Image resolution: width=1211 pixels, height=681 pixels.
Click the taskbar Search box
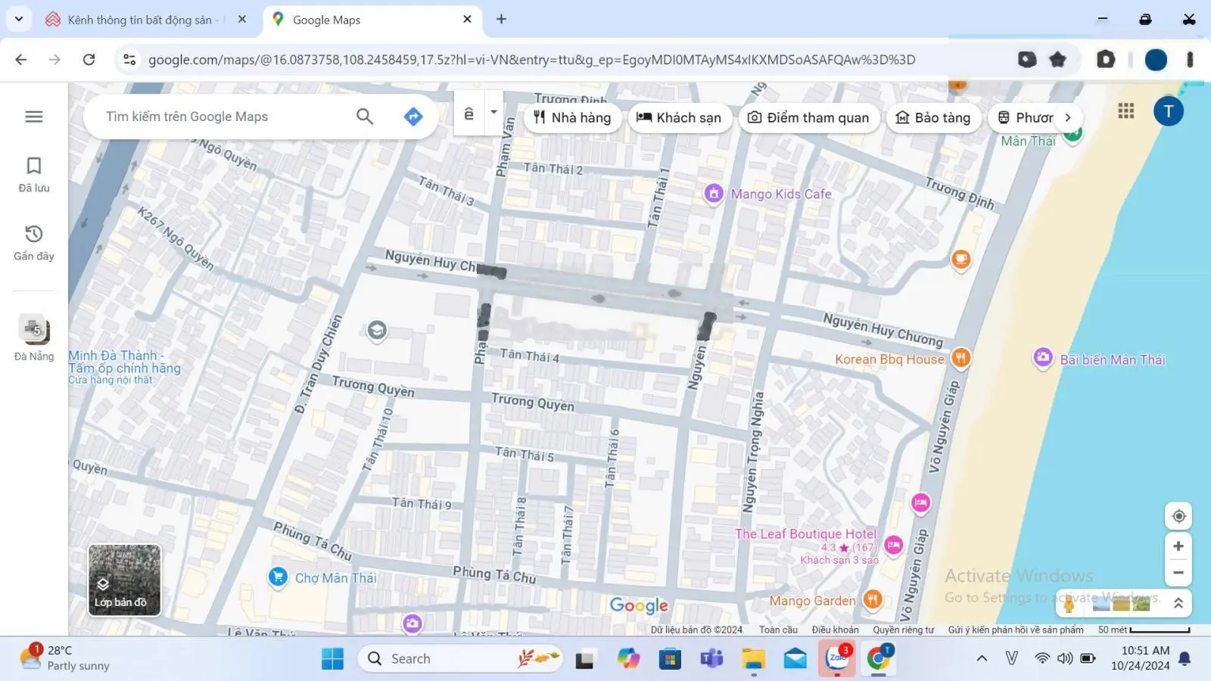[461, 658]
